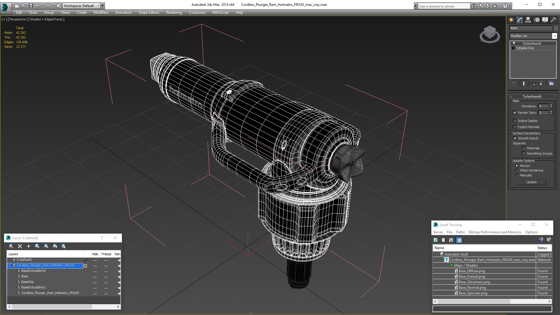The width and height of the screenshot is (560, 315).
Task: Switch to the Modify command panel
Action: [x=520, y=20]
